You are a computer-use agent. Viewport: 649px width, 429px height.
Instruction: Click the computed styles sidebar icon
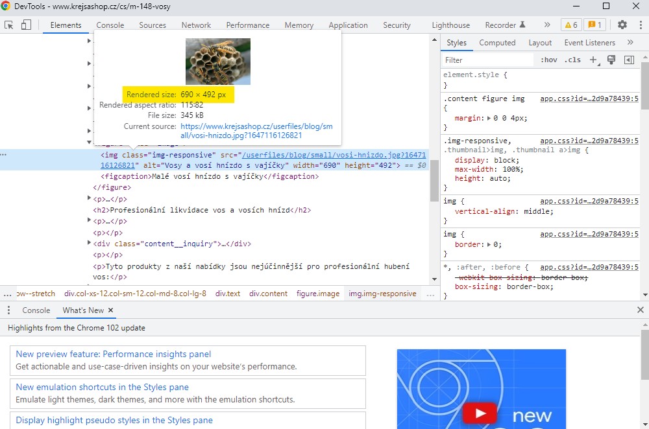coord(629,60)
